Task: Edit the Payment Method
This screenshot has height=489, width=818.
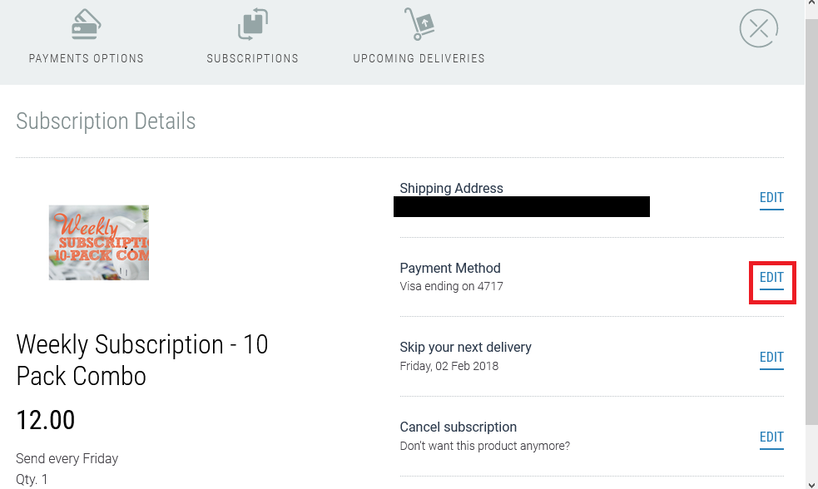Action: (x=771, y=278)
